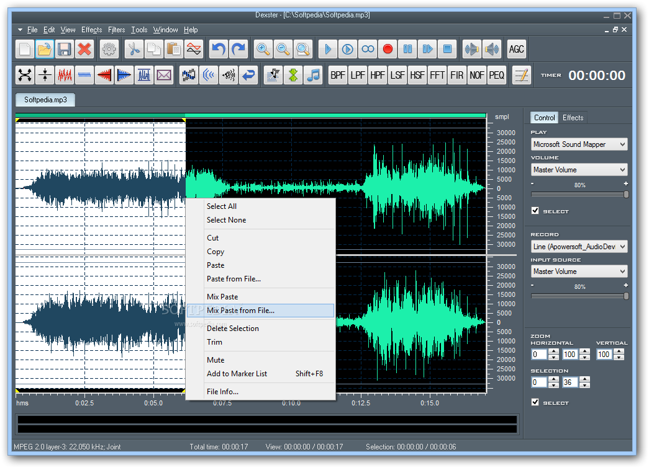This screenshot has height=468, width=649.
Task: Open the FFT filter button
Action: [x=437, y=75]
